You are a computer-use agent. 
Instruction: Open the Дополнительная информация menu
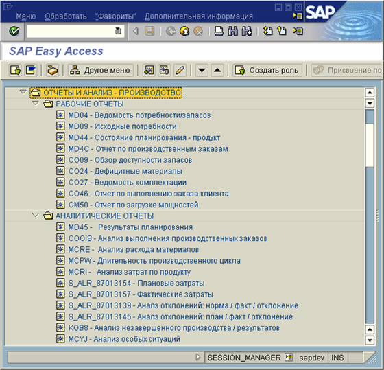tap(199, 16)
